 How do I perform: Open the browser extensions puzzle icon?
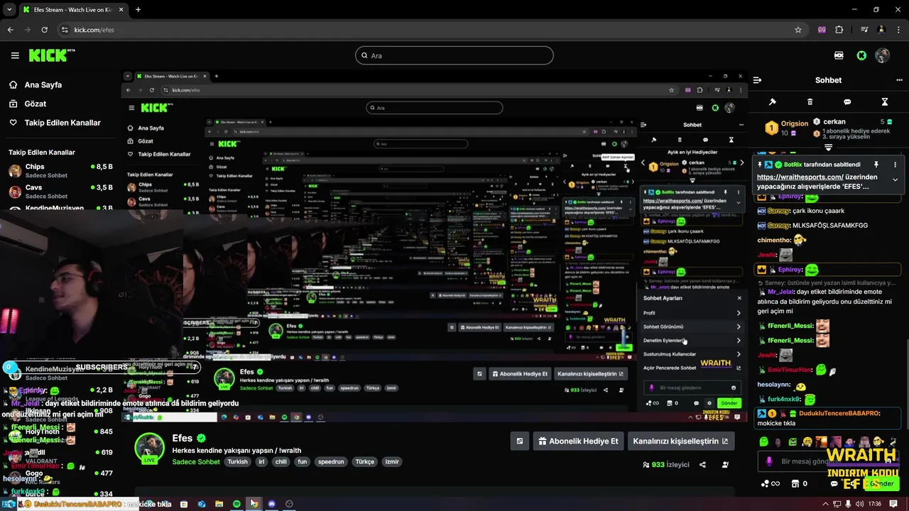[x=839, y=30]
